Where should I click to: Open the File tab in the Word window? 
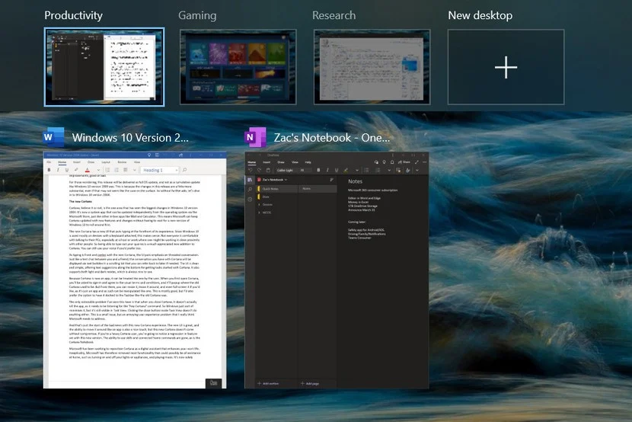49,162
